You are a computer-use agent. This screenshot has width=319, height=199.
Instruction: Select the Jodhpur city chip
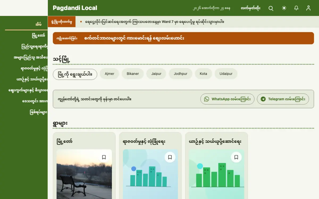click(x=181, y=74)
